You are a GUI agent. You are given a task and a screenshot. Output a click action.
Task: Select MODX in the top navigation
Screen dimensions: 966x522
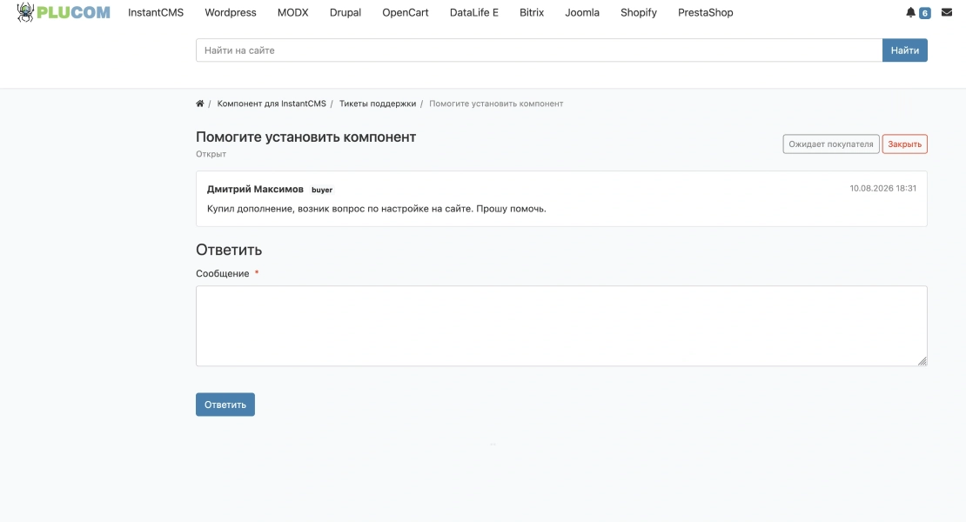click(x=292, y=12)
